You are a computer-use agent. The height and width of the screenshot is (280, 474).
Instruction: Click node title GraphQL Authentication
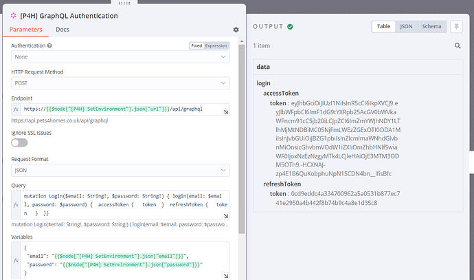(69, 16)
